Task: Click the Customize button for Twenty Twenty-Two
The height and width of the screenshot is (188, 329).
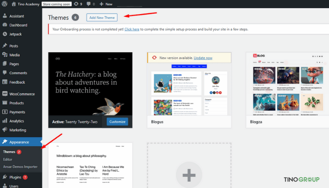Action: pos(117,122)
